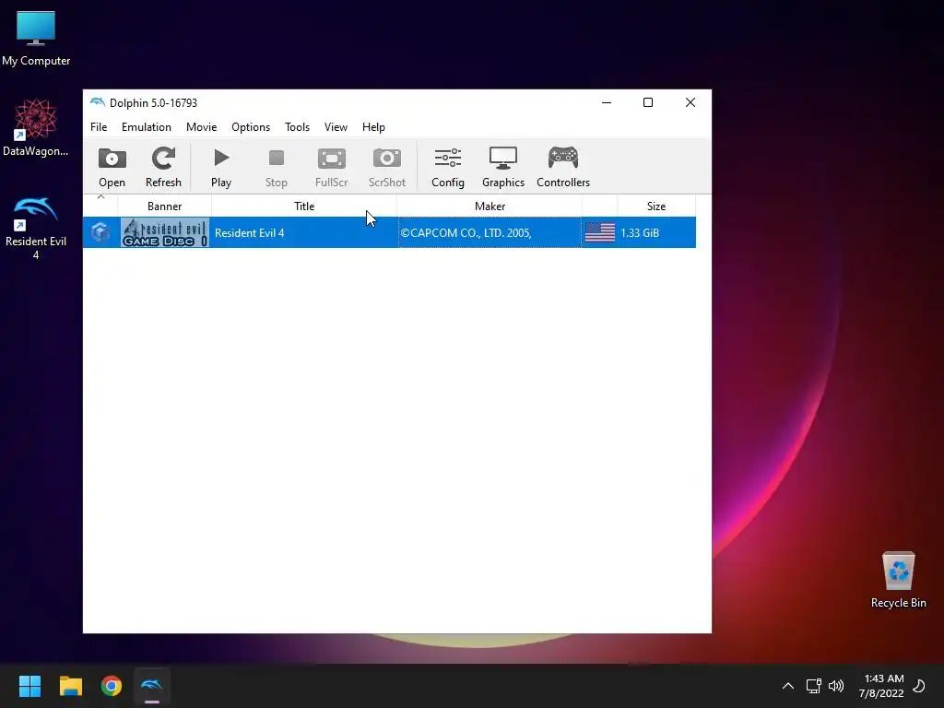Open the Graphics settings
This screenshot has height=708, width=944.
click(503, 167)
